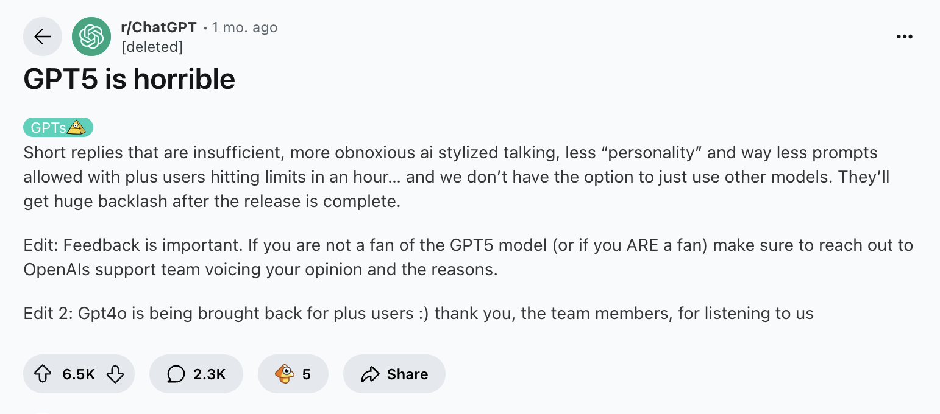This screenshot has height=414, width=940.
Task: Click the award count showing 5
Action: click(307, 374)
